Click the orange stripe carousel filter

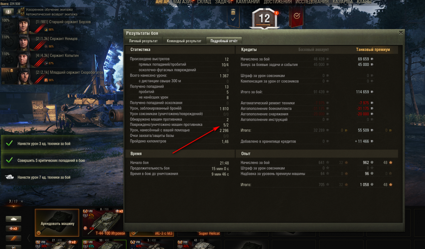13,238
